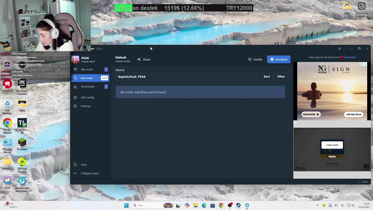Show hidden system tray icons
This screenshot has width=373, height=210.
pyautogui.click(x=318, y=205)
